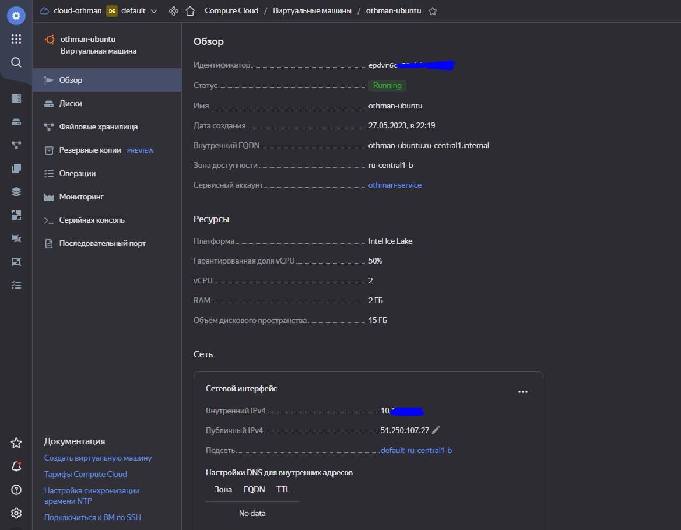
Task: Open the Yandex Cloud logo home icon
Action: click(x=16, y=16)
